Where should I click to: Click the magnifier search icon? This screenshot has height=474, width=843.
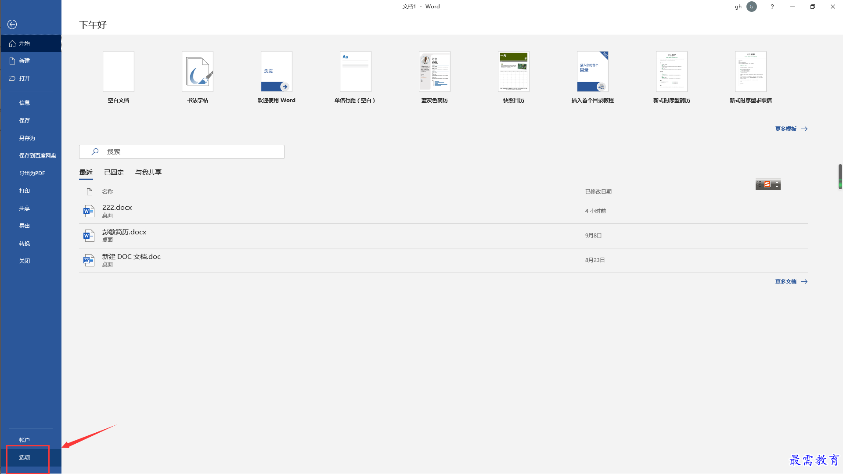pos(95,152)
